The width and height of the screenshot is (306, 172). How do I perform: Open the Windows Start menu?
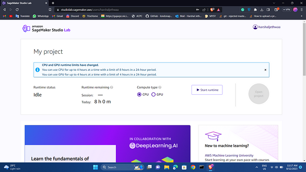pos(95,167)
